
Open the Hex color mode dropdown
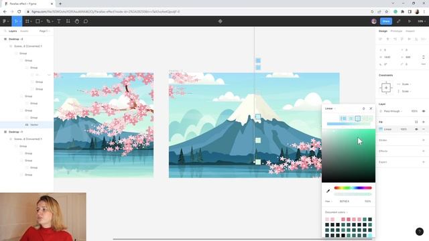point(328,202)
